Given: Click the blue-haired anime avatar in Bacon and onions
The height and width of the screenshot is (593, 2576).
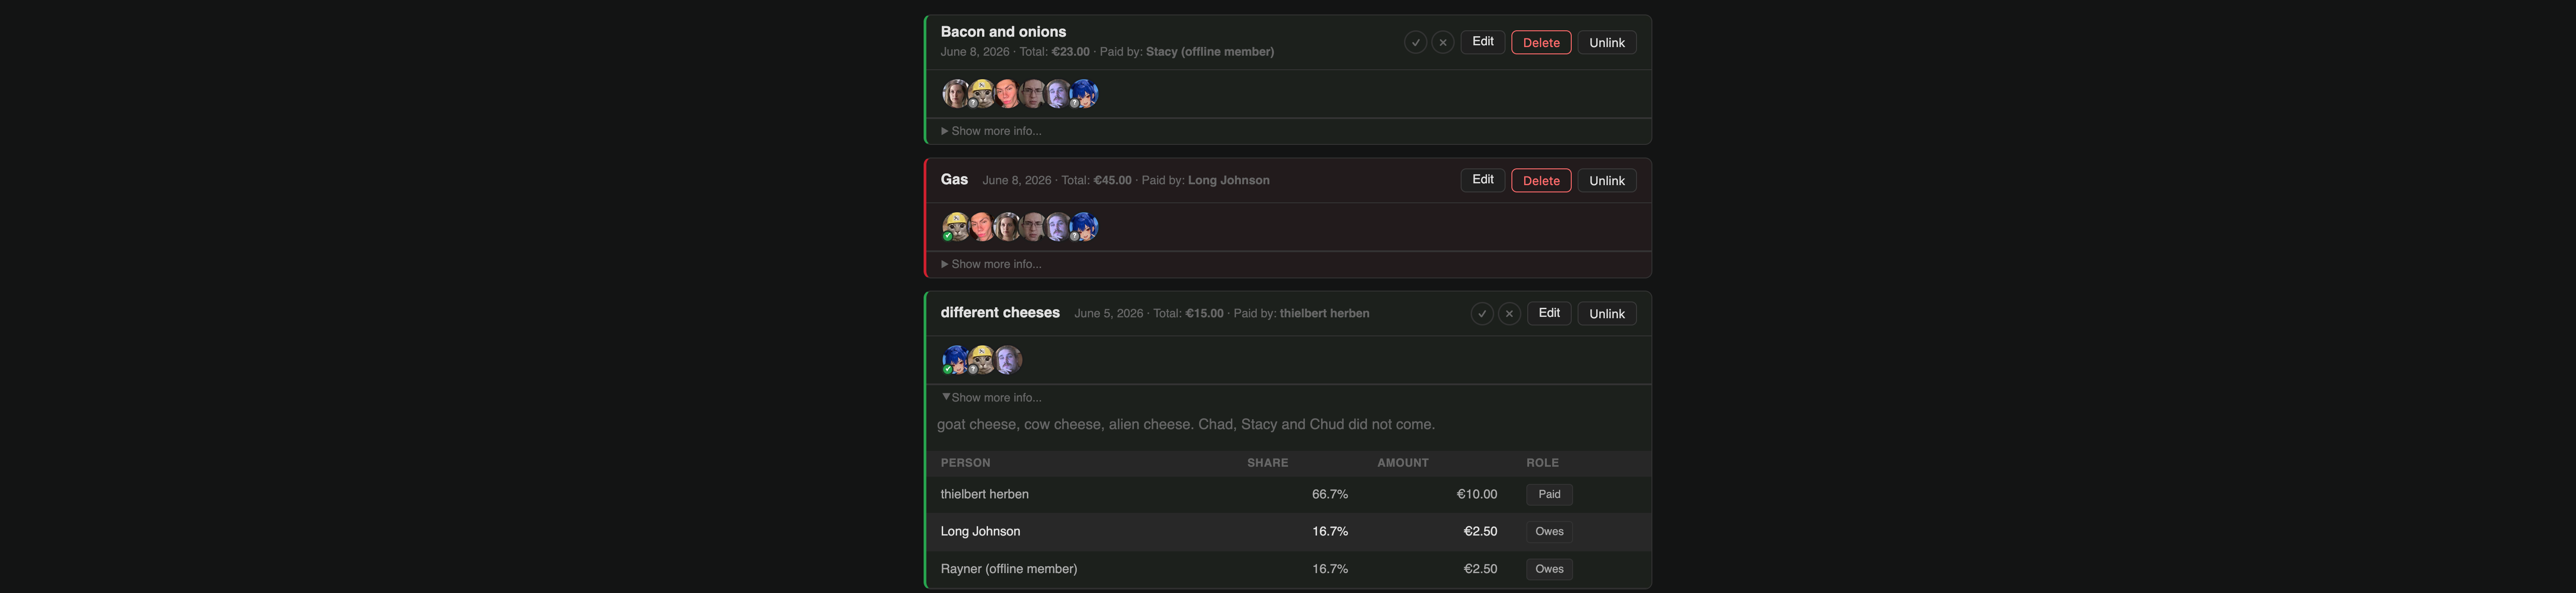Looking at the screenshot, I should (1084, 94).
